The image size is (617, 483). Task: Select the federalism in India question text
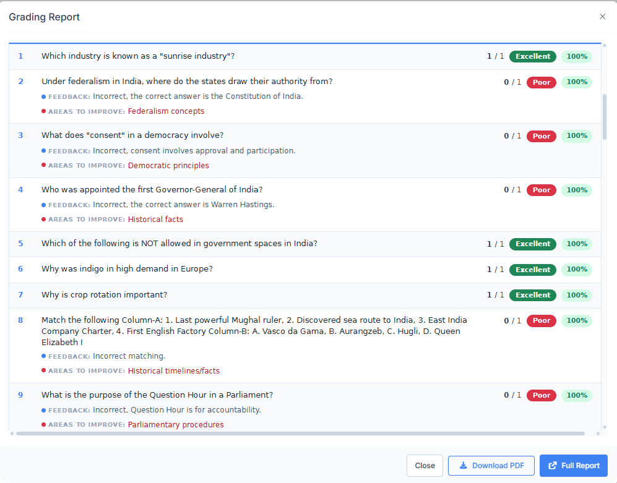187,82
